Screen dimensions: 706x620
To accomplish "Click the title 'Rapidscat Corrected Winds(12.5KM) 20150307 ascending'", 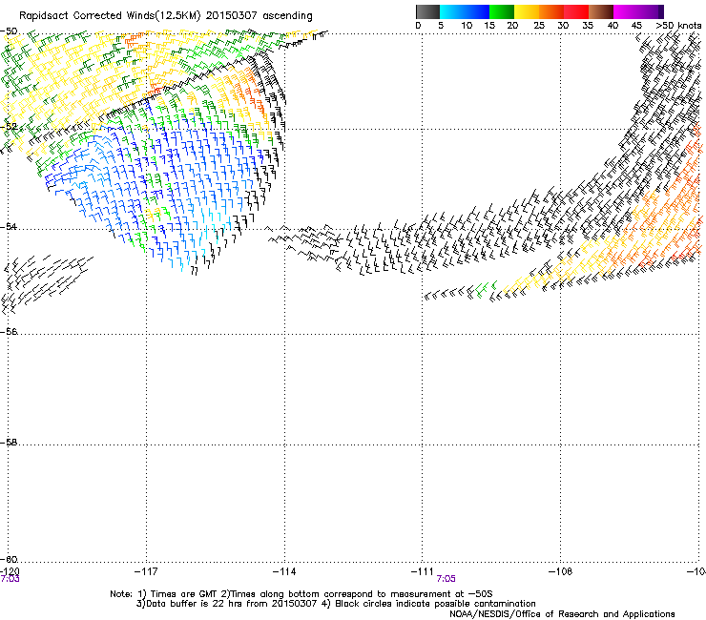I will point(166,16).
